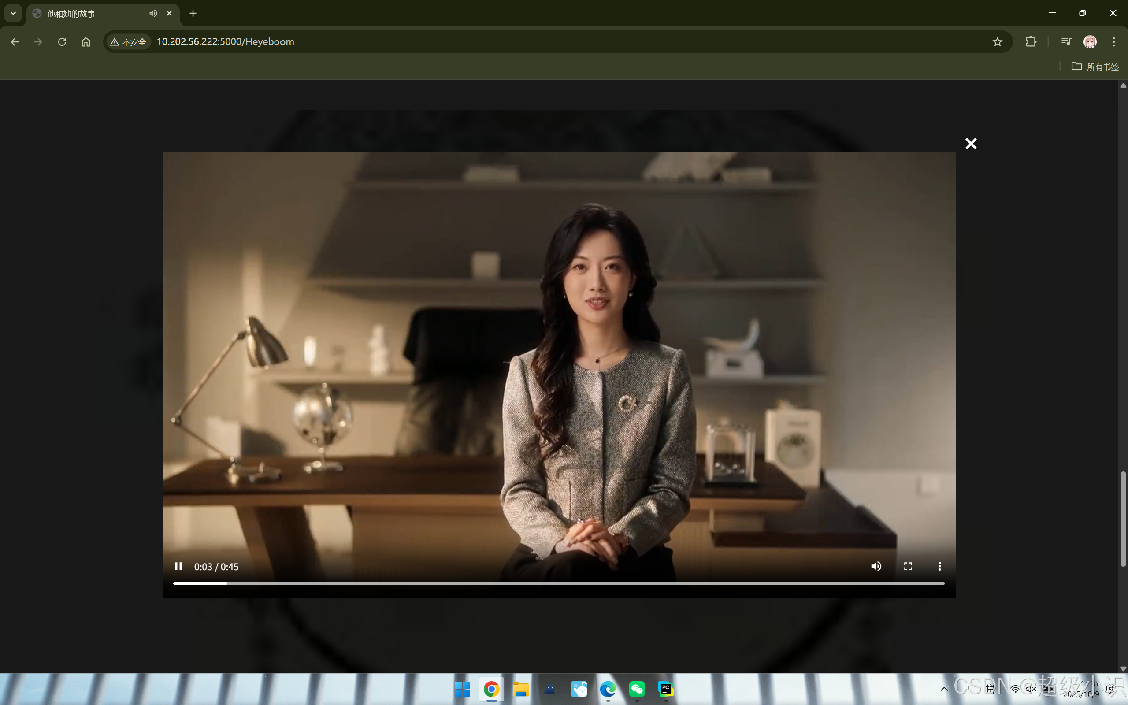The height and width of the screenshot is (705, 1128).
Task: Open Chrome's three-dot menu
Action: (x=1113, y=42)
